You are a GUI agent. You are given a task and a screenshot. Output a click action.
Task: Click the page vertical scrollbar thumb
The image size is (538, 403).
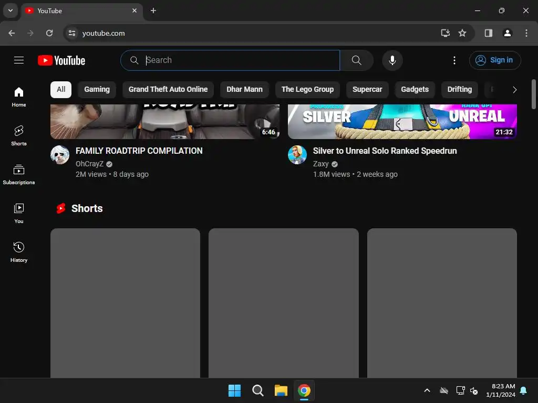(534, 94)
